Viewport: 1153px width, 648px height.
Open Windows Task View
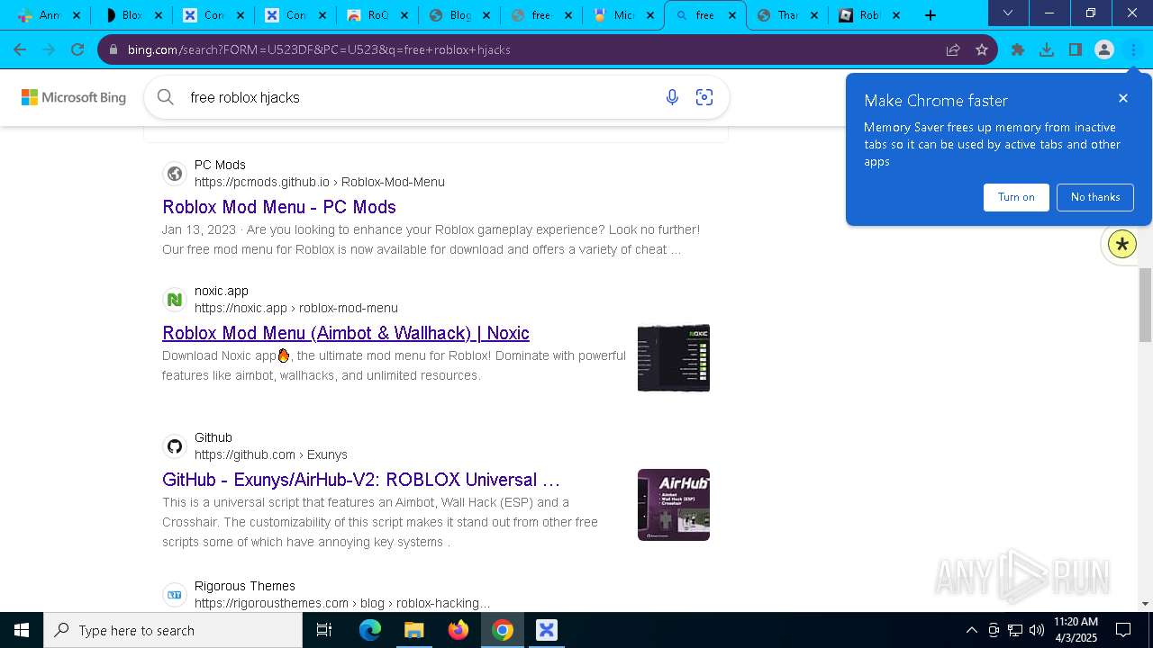click(325, 630)
